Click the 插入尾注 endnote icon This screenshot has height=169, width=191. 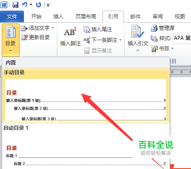(87, 29)
